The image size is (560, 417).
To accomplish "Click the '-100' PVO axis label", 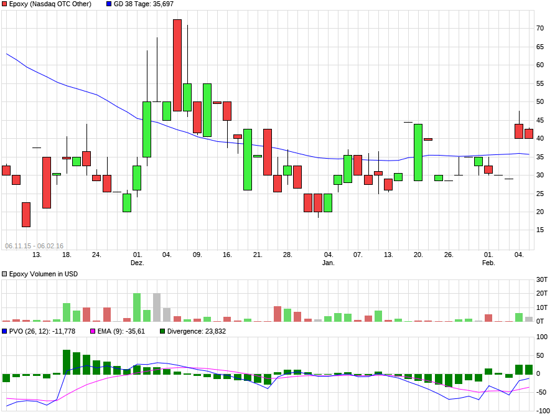I will [x=543, y=411].
